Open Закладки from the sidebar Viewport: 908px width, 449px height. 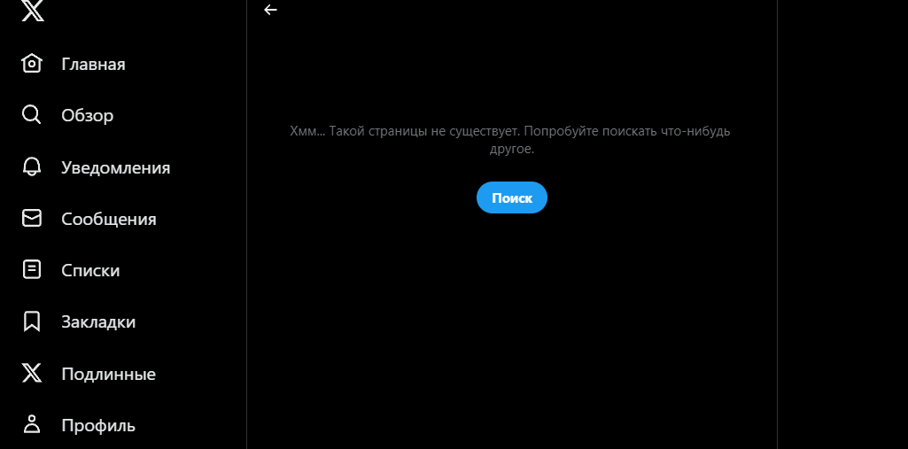(98, 321)
